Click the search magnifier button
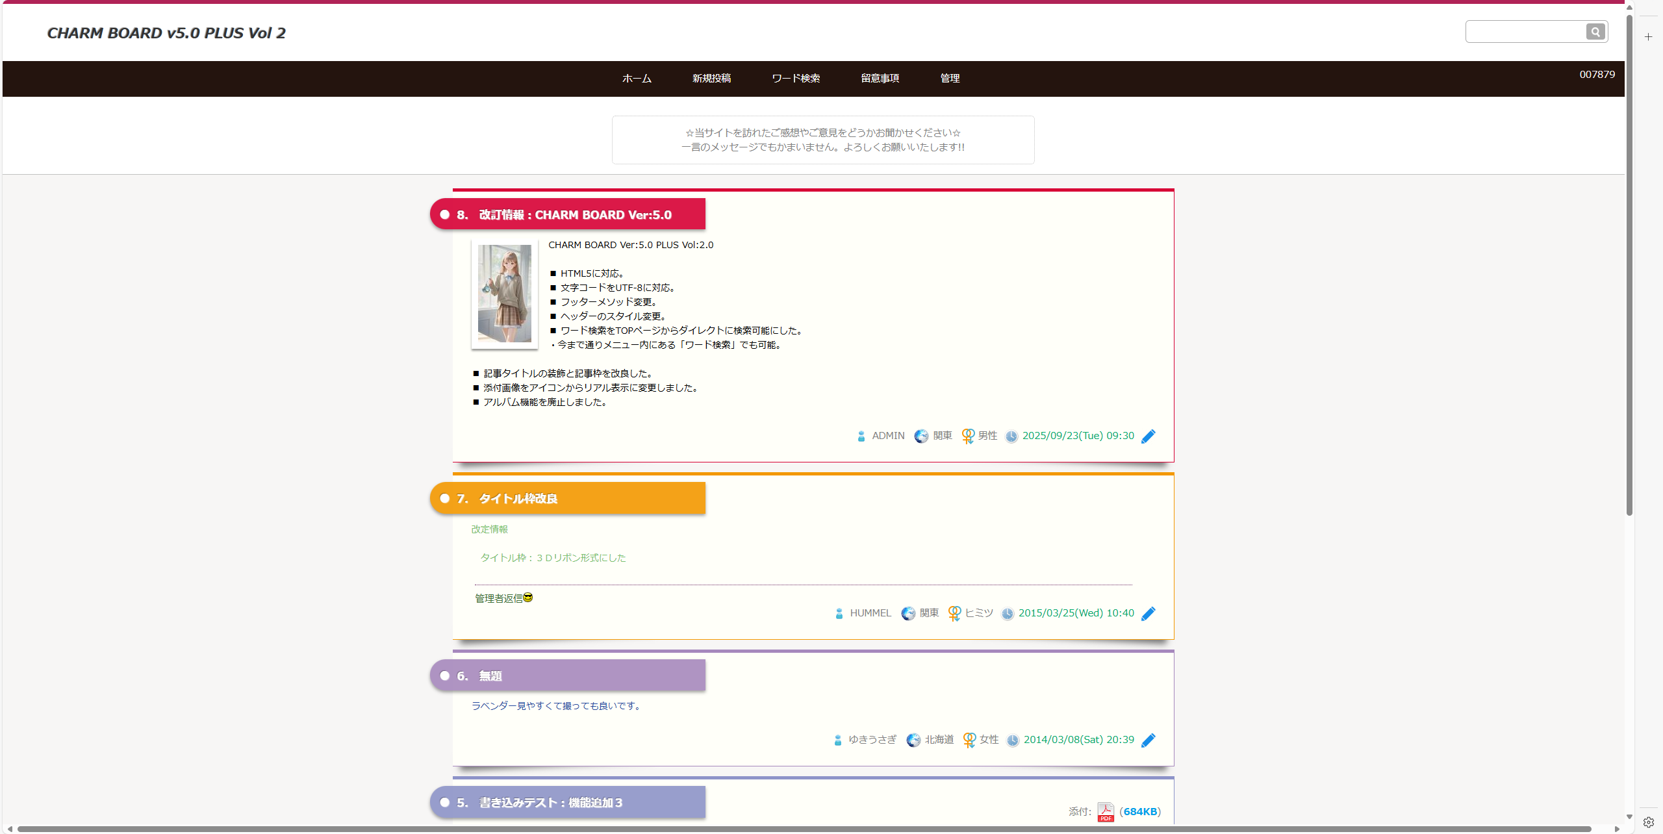 pos(1595,32)
